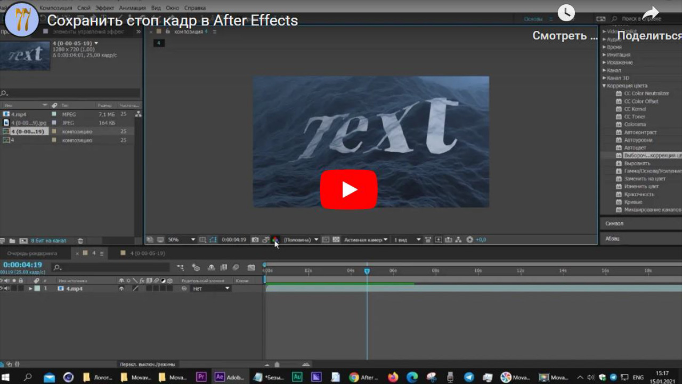Click the fast previews icon in viewer
The height and width of the screenshot is (384, 682).
439,240
